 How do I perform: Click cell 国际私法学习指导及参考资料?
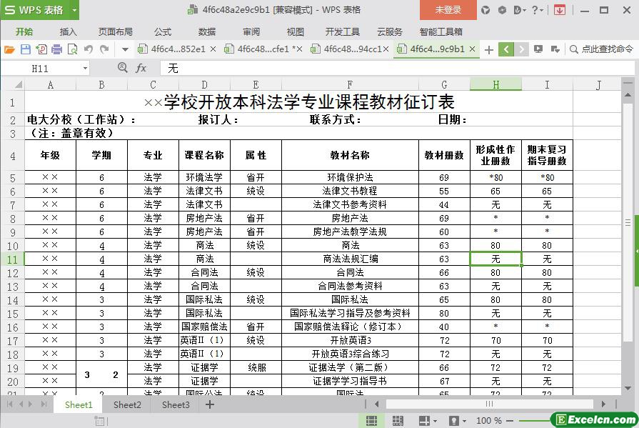pos(350,313)
